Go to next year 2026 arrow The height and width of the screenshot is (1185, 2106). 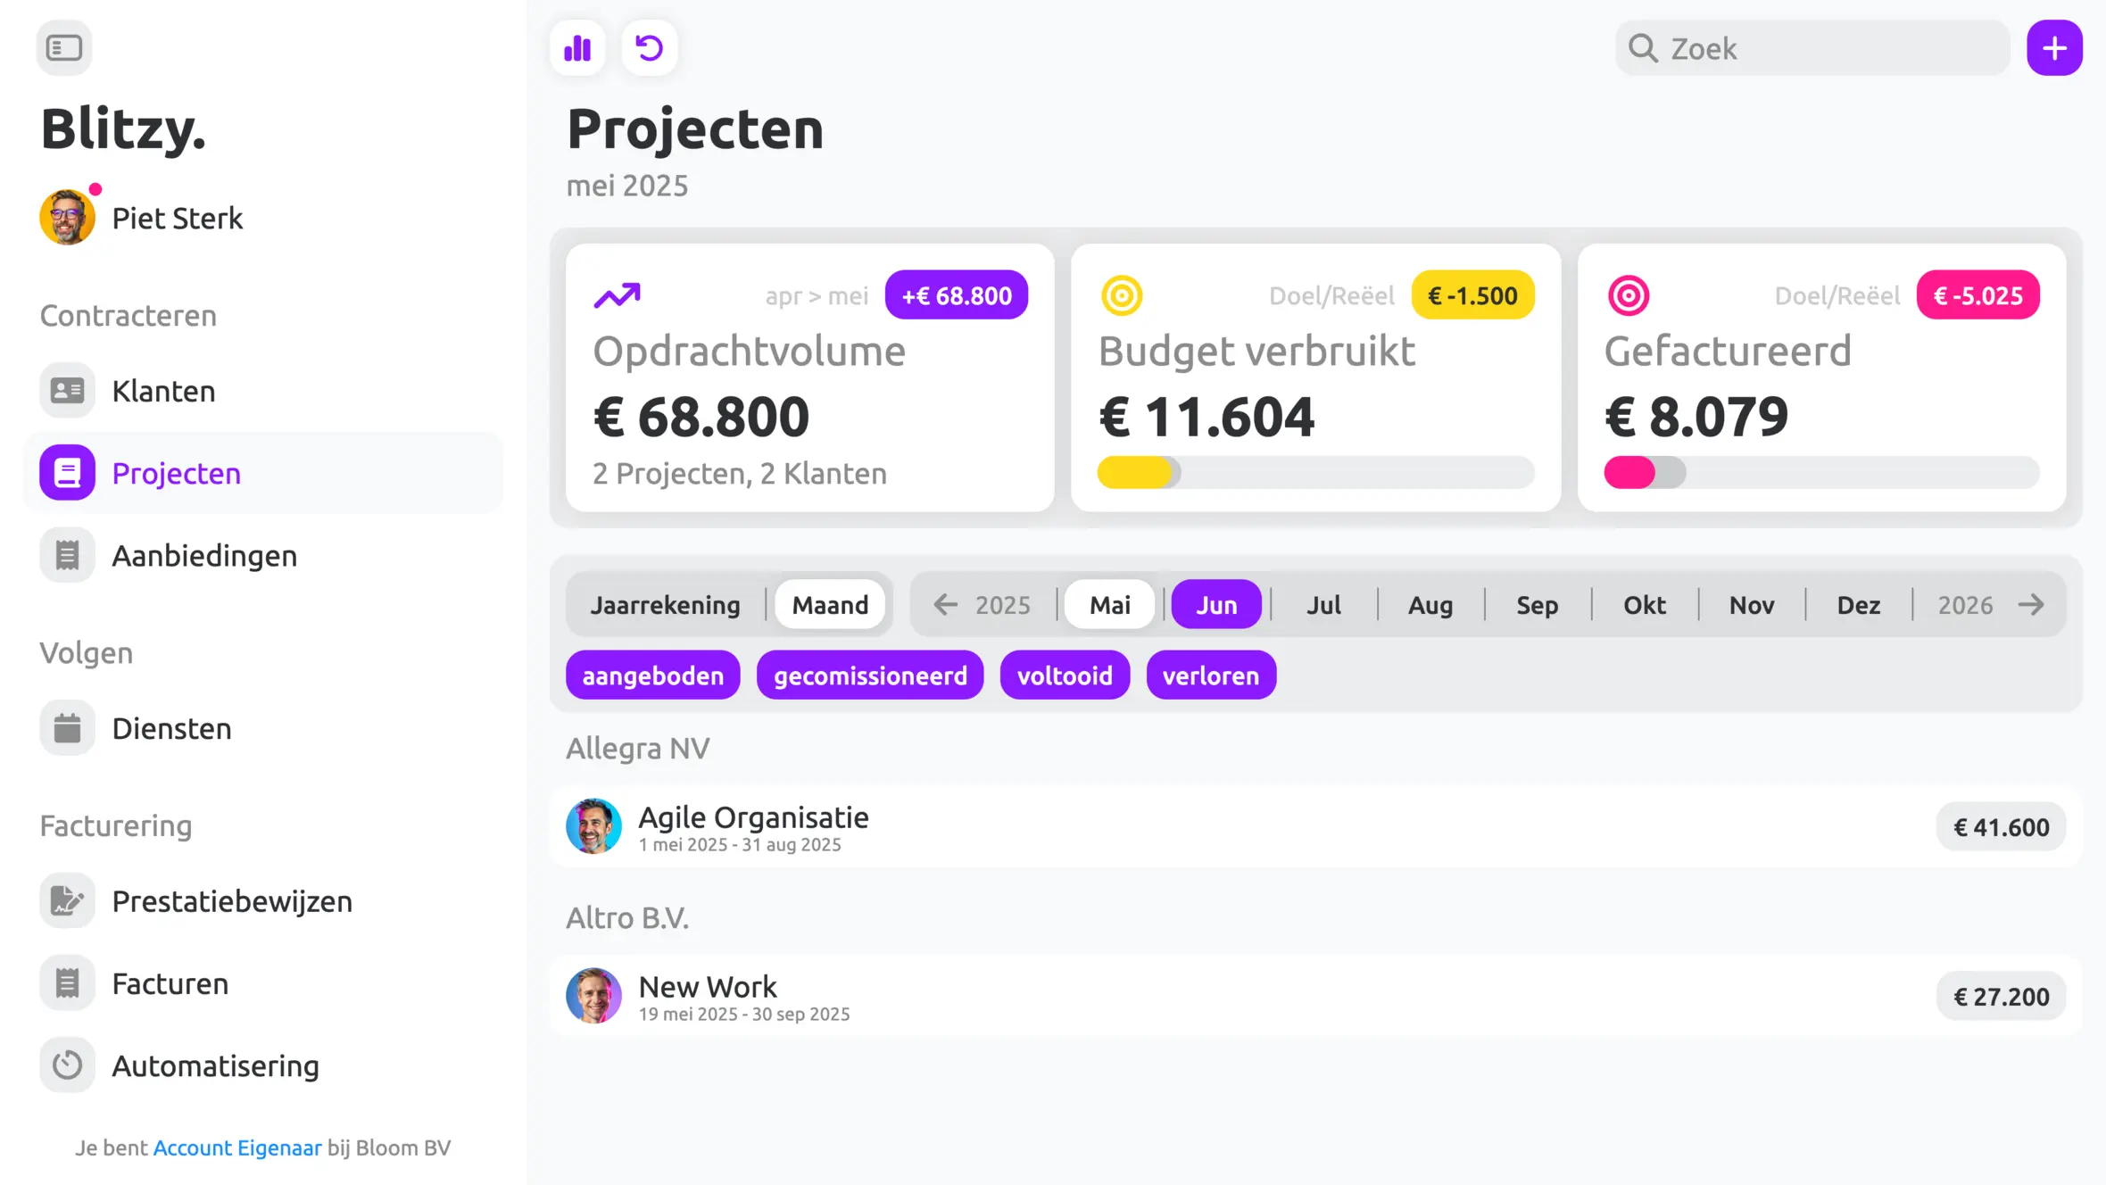click(x=2031, y=605)
